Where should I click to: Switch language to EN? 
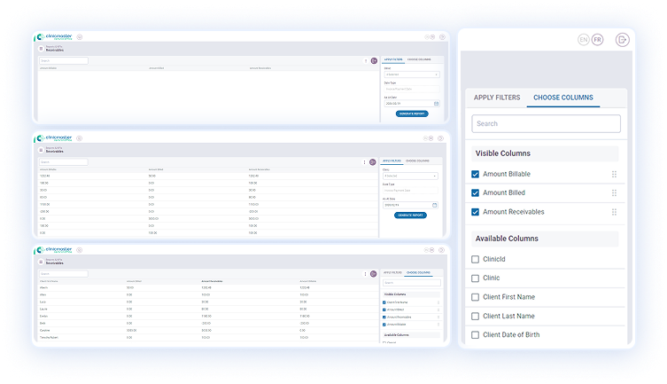point(583,40)
